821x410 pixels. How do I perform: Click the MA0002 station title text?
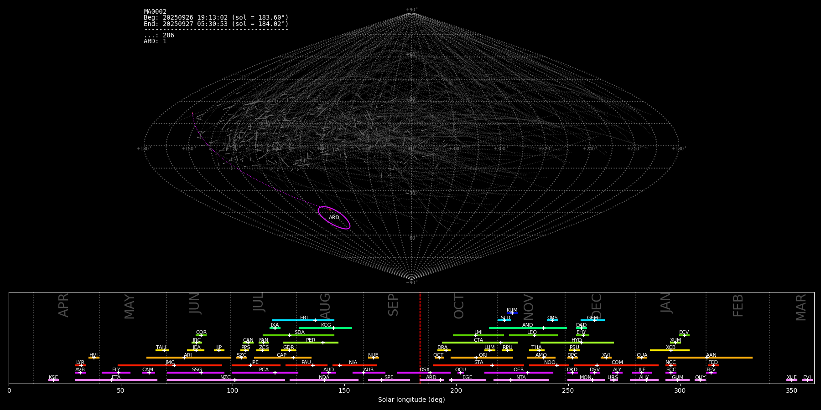point(155,12)
